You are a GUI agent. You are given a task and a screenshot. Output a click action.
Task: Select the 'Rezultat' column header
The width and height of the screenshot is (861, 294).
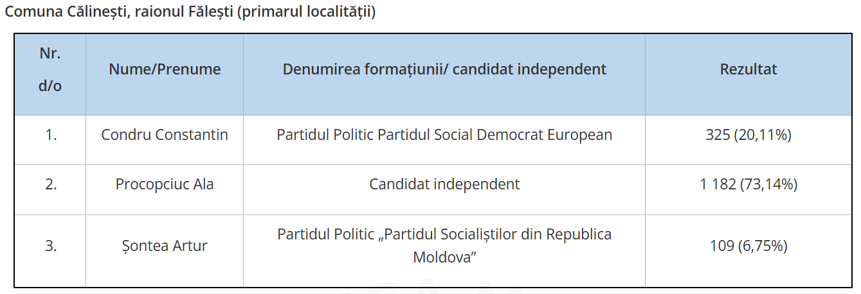[x=748, y=69]
